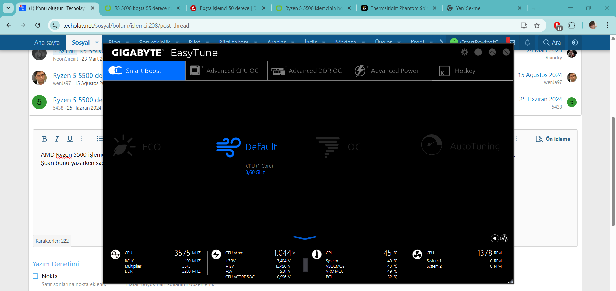
Task: Apply bold formatting in the post editor
Action: pyautogui.click(x=44, y=139)
